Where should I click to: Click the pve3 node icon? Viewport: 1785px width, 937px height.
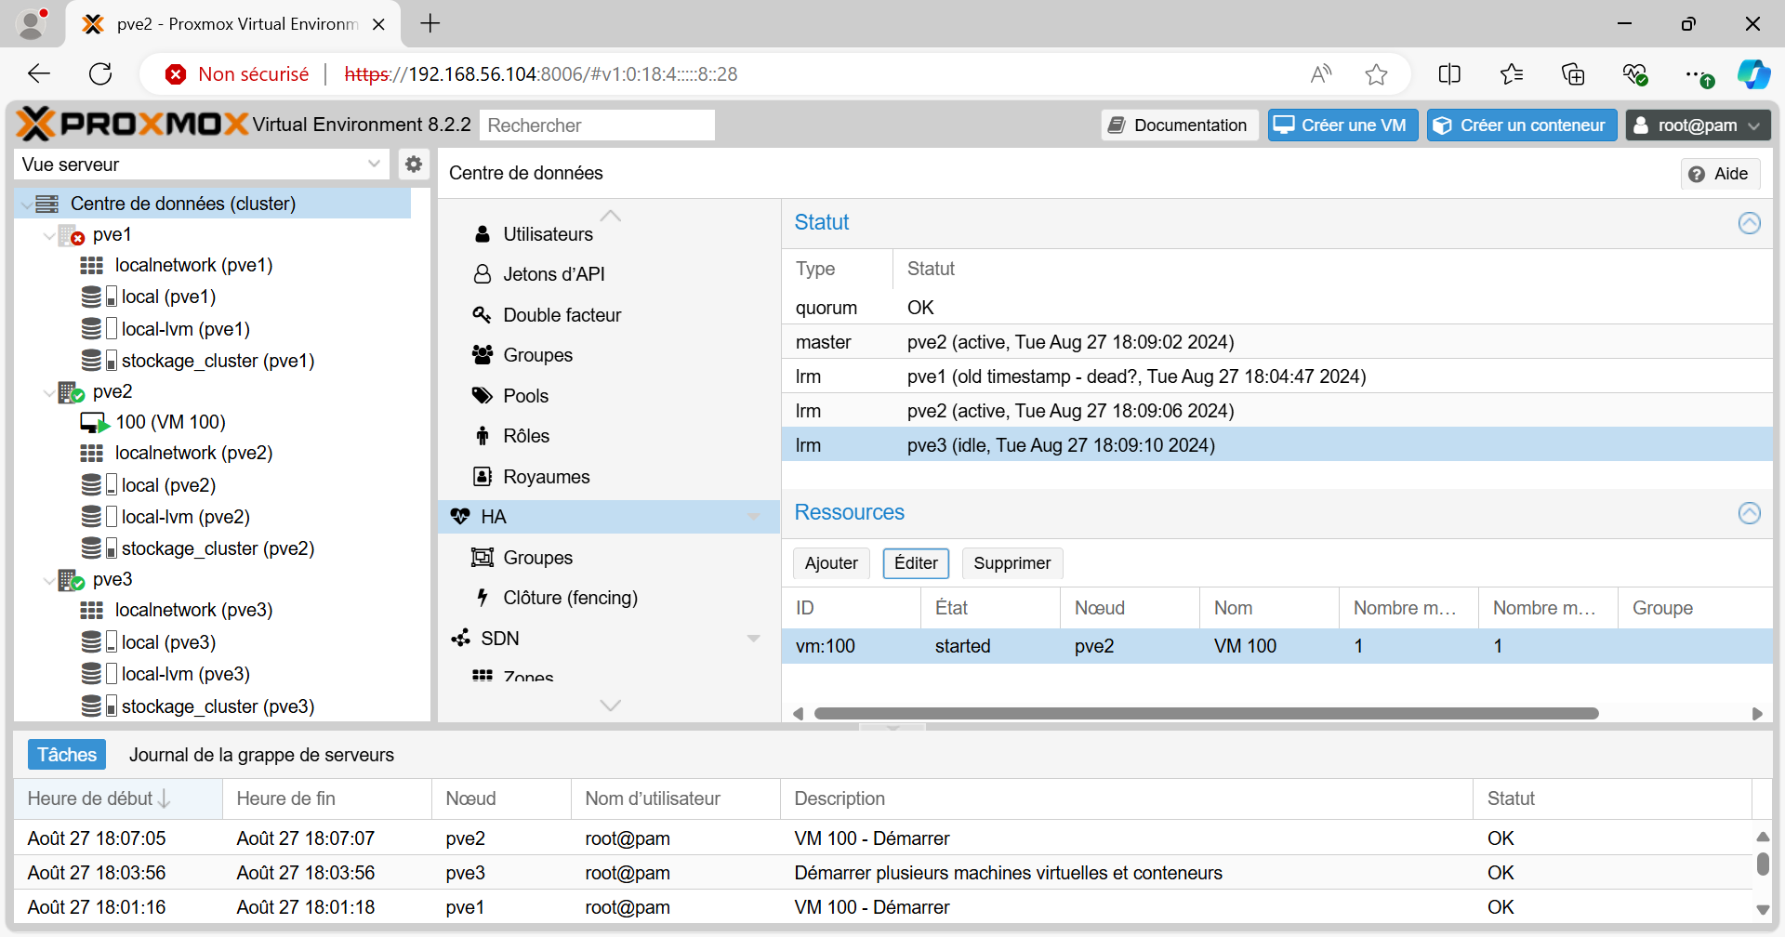click(72, 580)
